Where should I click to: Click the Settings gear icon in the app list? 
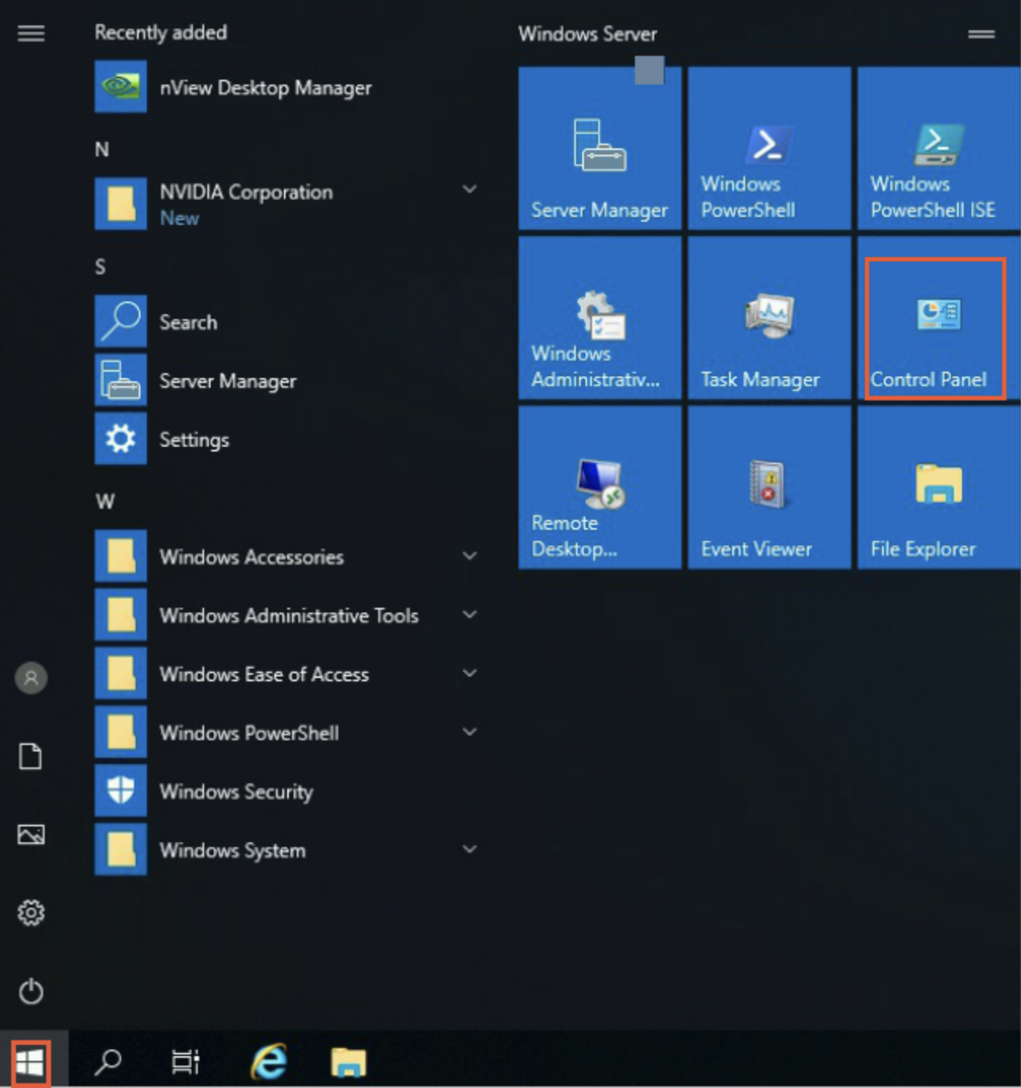(120, 439)
